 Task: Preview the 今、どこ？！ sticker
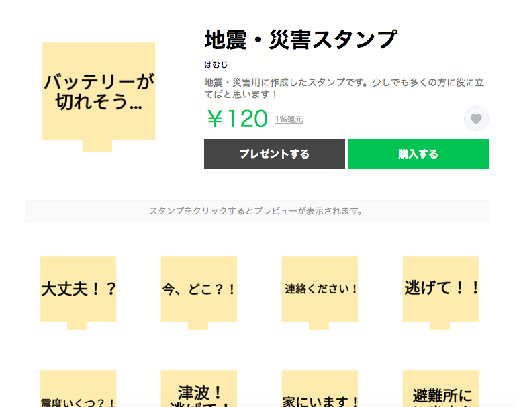click(199, 289)
